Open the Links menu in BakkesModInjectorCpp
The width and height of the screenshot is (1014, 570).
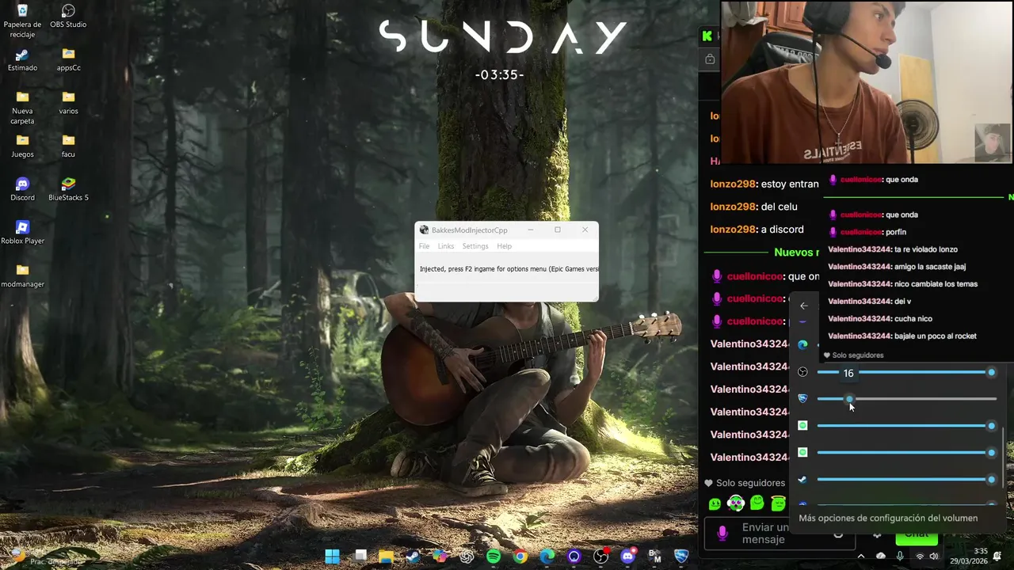(446, 246)
